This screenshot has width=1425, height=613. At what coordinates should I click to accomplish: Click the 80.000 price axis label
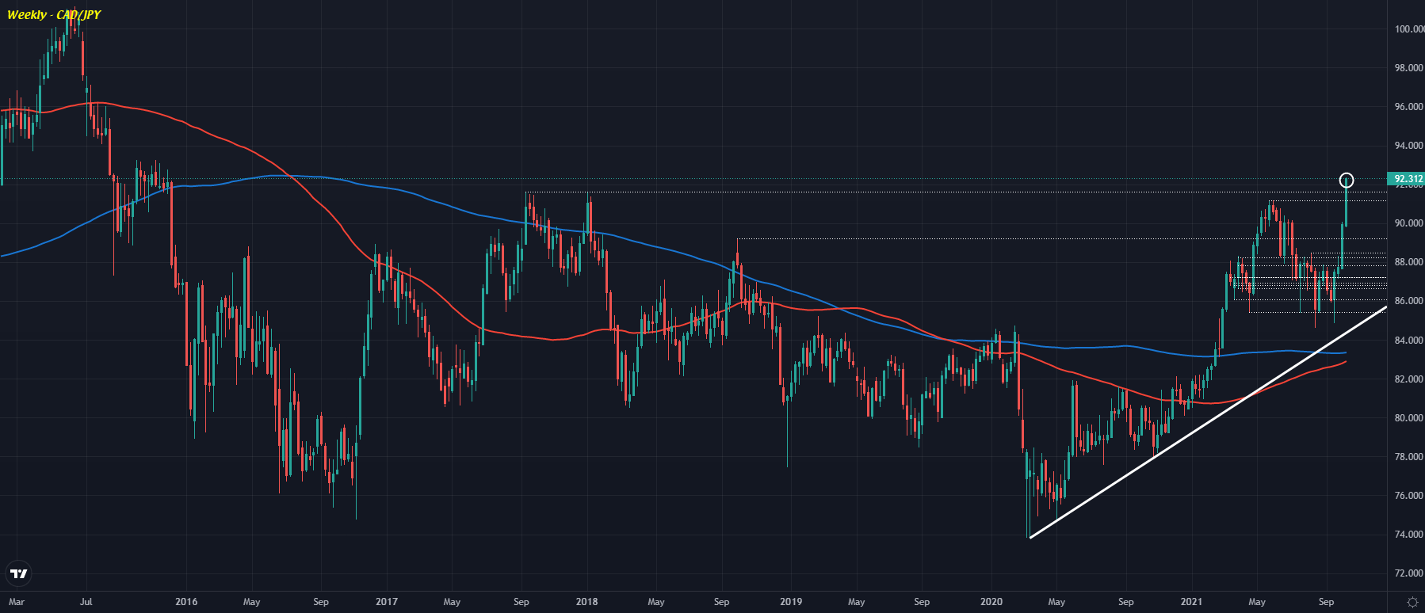tap(1409, 418)
